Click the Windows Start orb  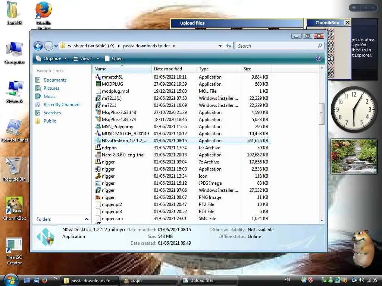point(10,280)
